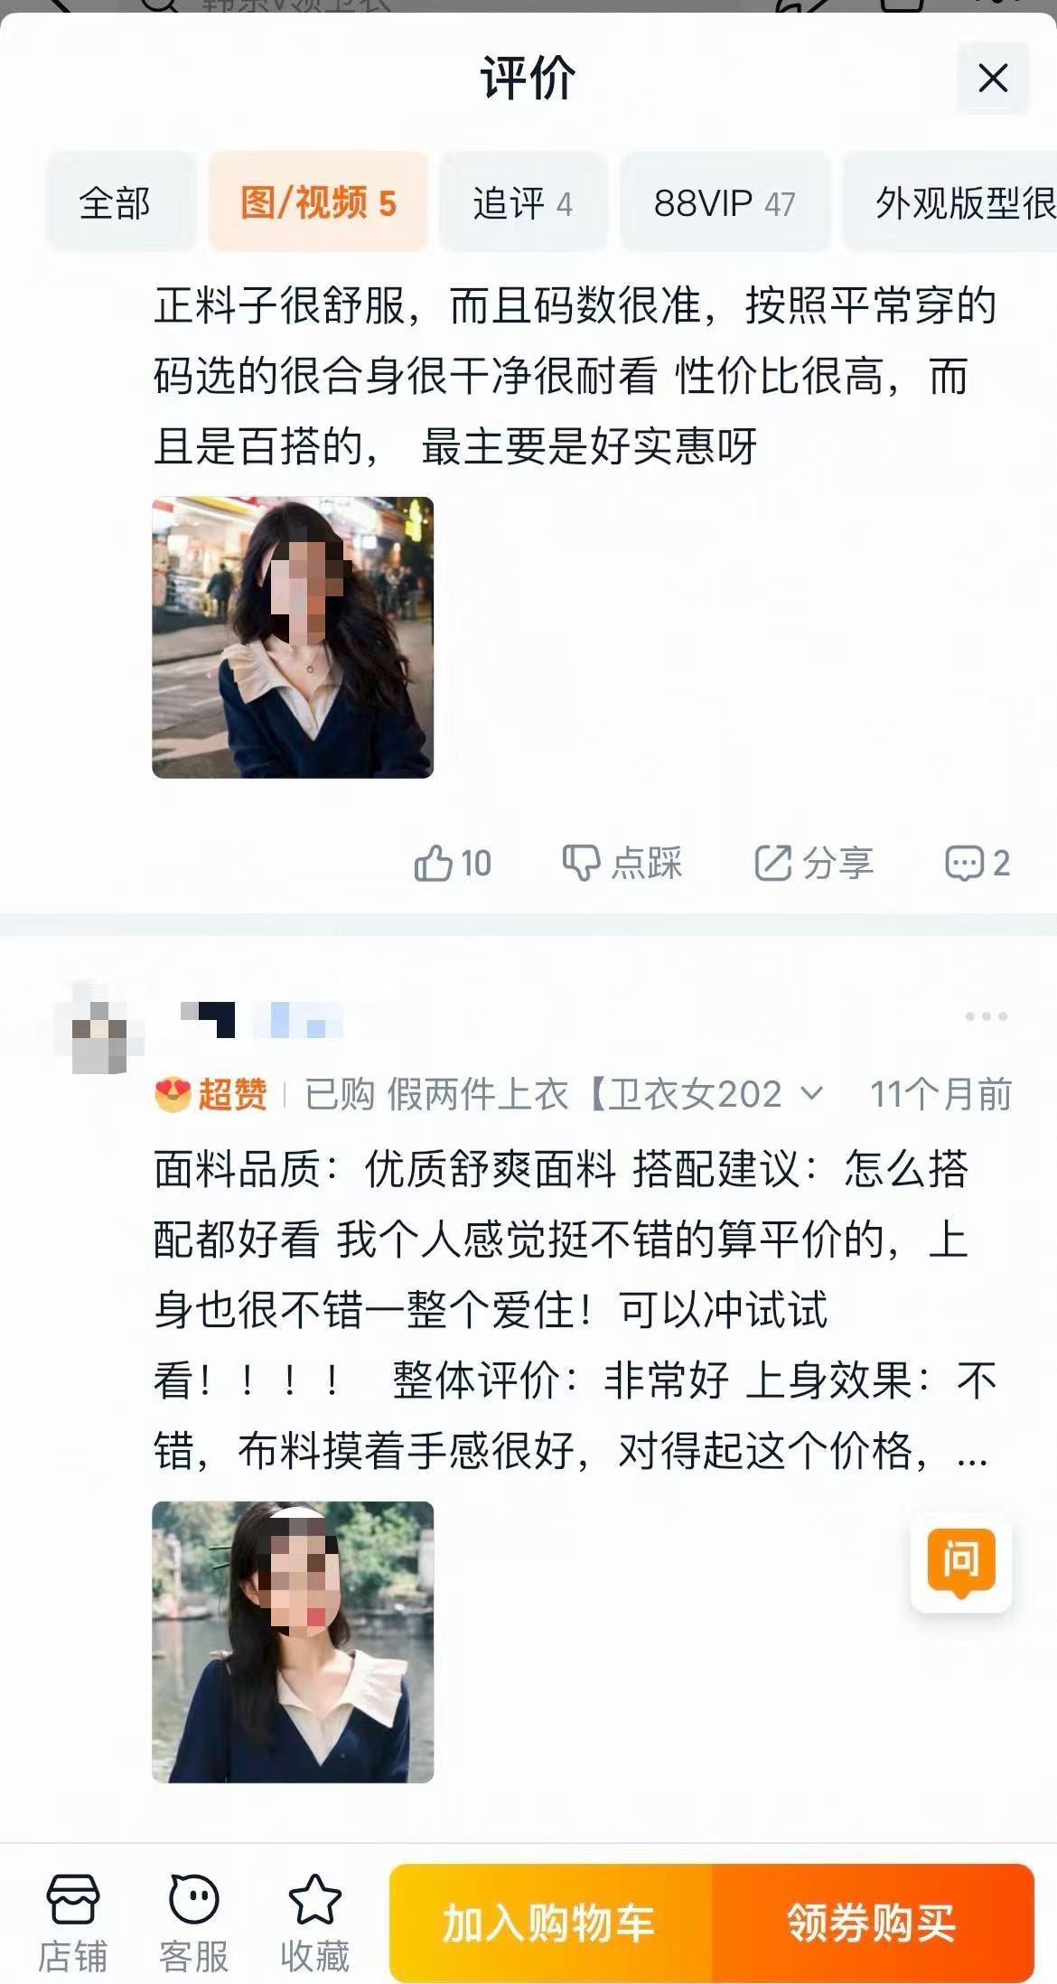Open the comments with 2 replies
The width and height of the screenshot is (1057, 1984).
pos(977,863)
